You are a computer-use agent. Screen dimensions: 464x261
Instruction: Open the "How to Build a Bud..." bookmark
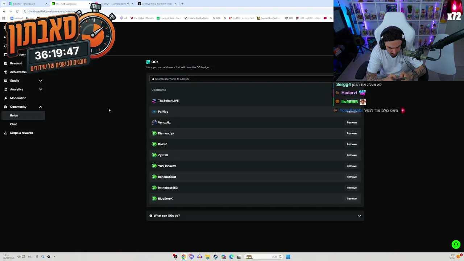click(196, 18)
